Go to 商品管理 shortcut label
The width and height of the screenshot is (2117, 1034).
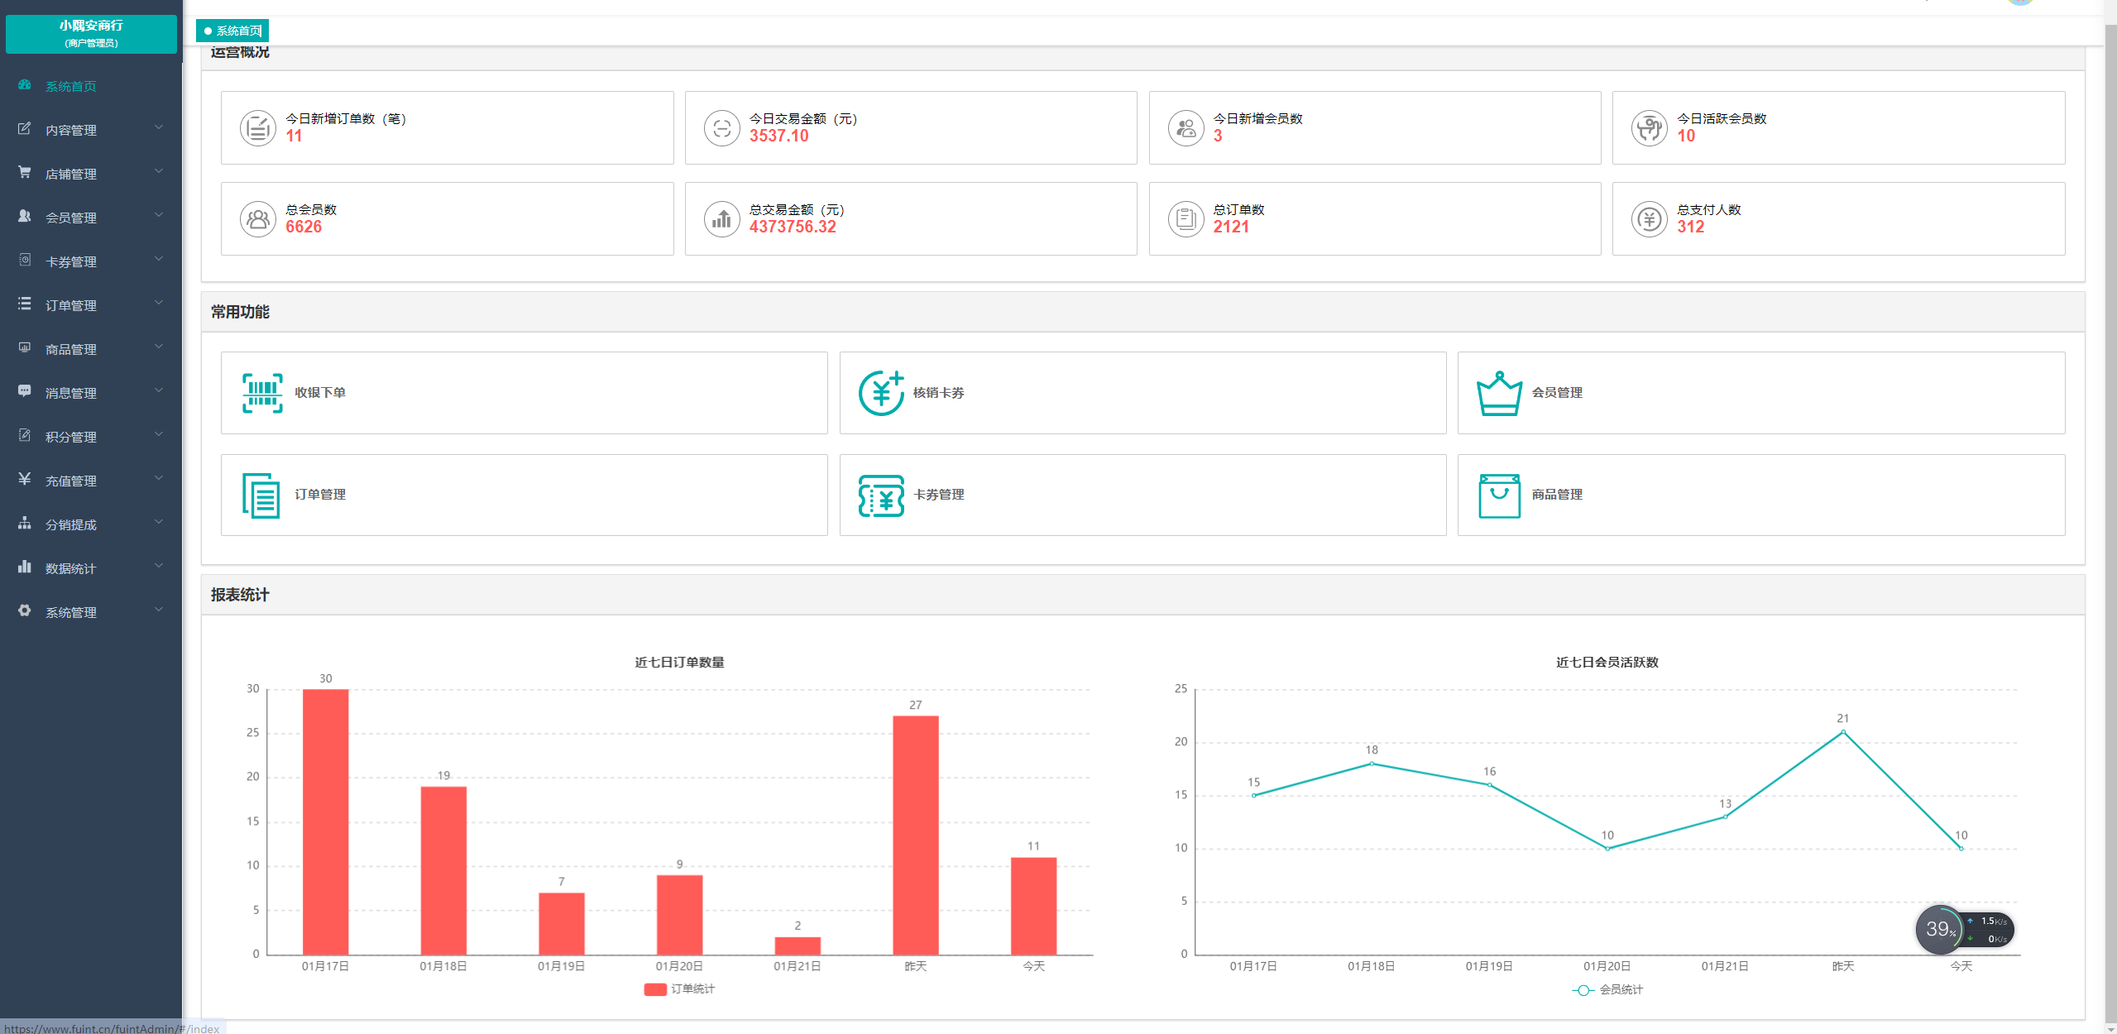tap(1557, 495)
